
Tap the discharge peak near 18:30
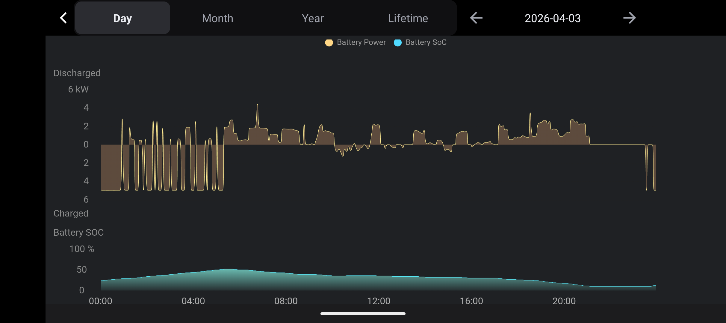pyautogui.click(x=530, y=114)
